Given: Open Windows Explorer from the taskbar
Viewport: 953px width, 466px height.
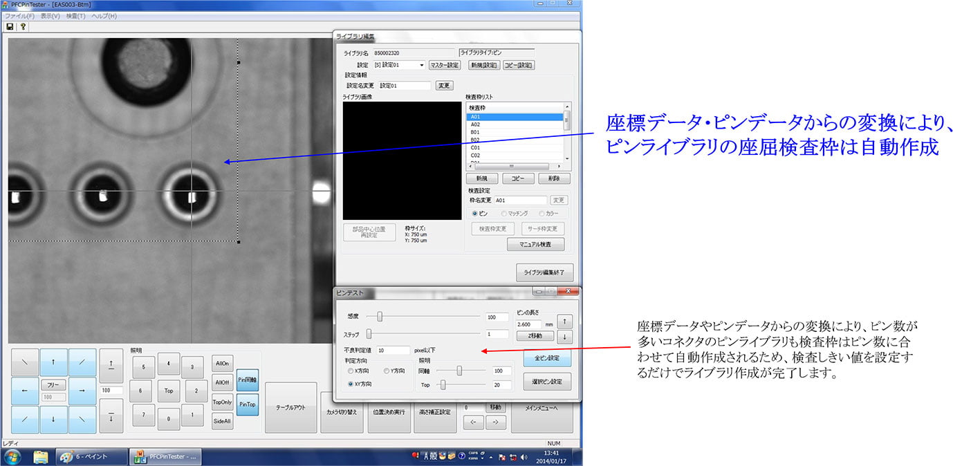Looking at the screenshot, I should point(40,456).
